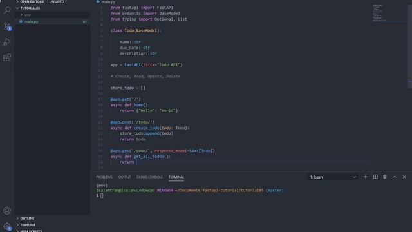Select the TERMINAL tab

coord(176,177)
